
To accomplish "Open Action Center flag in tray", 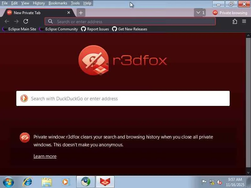I will pos(204,182).
